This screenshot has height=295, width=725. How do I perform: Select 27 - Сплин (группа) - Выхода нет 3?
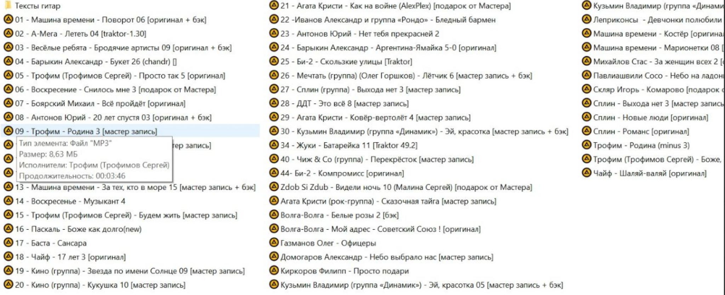(371, 90)
